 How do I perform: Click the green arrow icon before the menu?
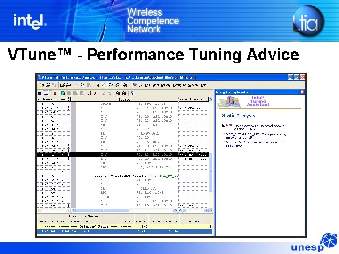pyautogui.click(x=117, y=85)
